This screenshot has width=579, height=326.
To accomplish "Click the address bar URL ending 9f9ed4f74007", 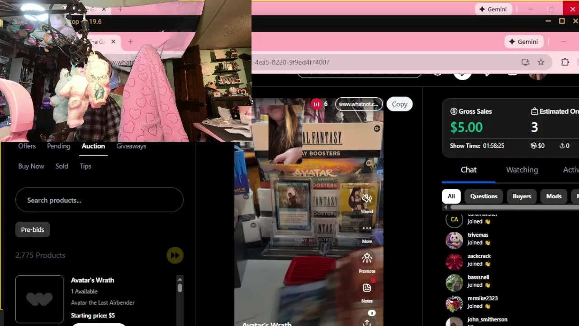I will point(292,62).
